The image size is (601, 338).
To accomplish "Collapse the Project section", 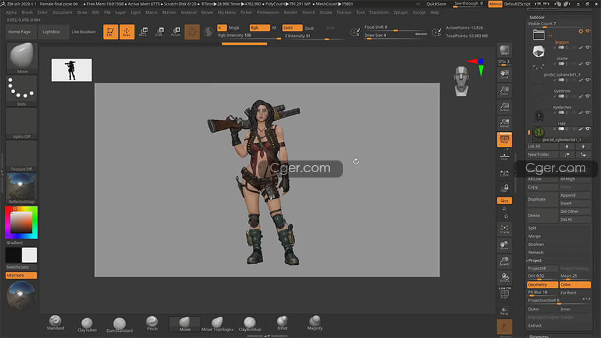I will [x=535, y=261].
